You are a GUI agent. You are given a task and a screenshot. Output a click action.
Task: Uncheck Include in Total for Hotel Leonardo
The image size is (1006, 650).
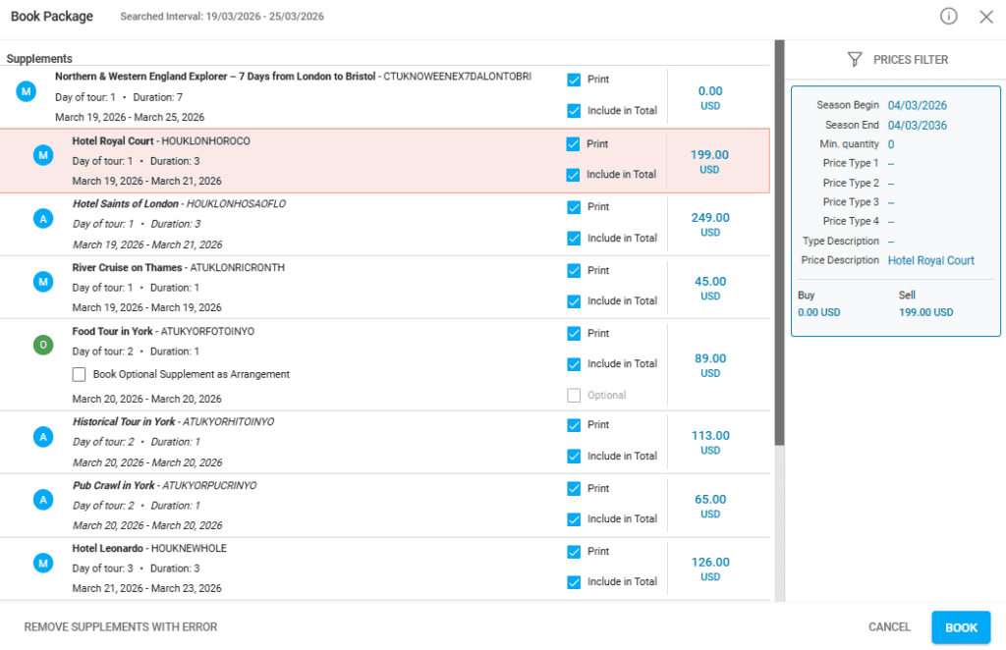point(574,582)
